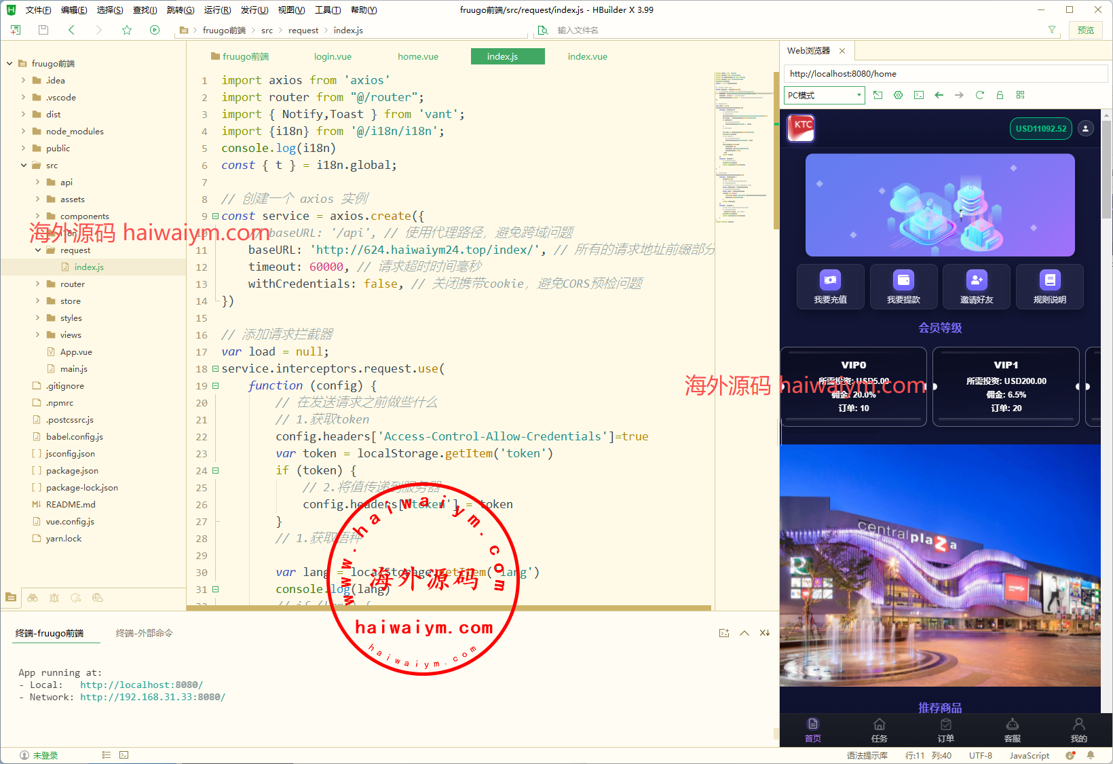Refresh the web browser preview page
This screenshot has height=764, width=1113.
click(x=979, y=95)
